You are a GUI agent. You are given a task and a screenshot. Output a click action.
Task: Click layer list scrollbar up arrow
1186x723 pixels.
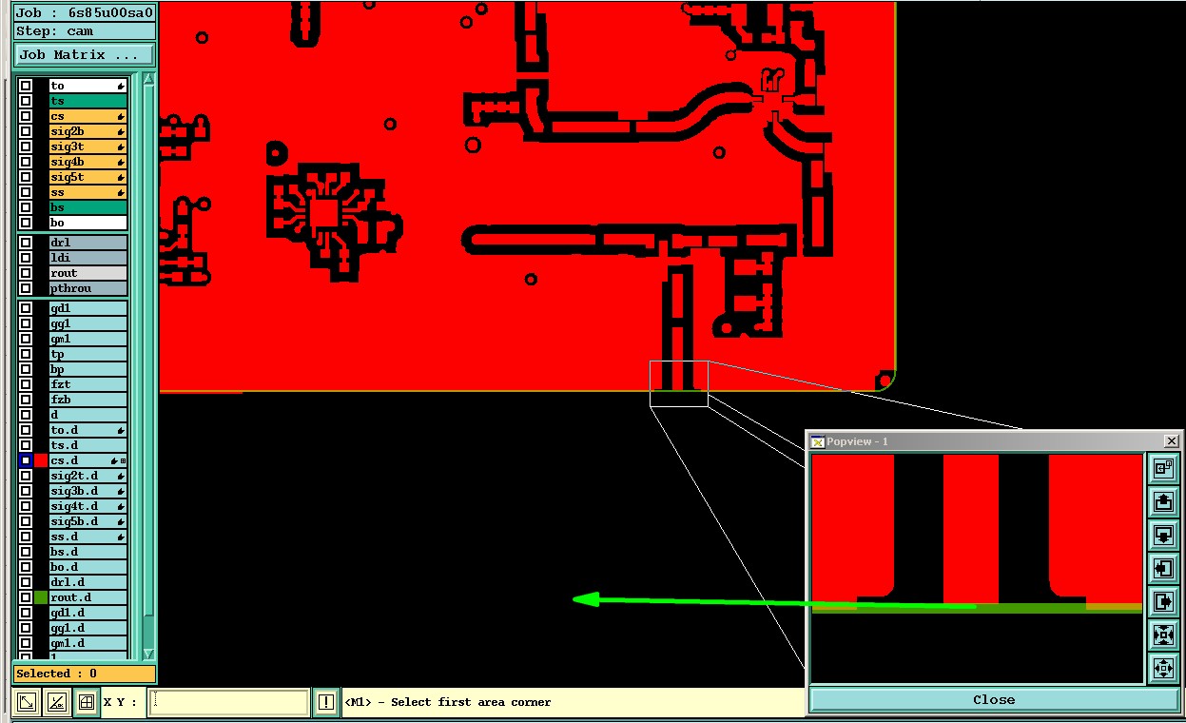[148, 80]
